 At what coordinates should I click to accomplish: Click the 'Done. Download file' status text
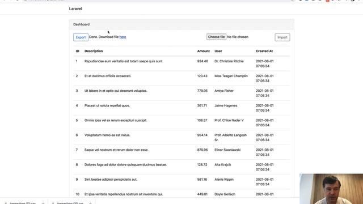pyautogui.click(x=104, y=37)
